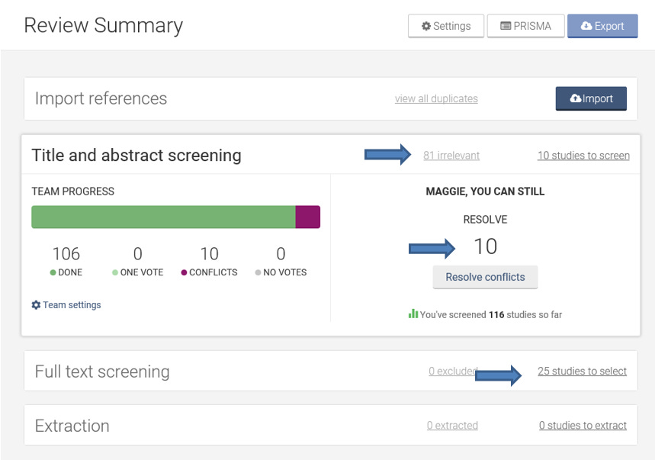
Task: Click the Import cloud icon
Action: 574,98
